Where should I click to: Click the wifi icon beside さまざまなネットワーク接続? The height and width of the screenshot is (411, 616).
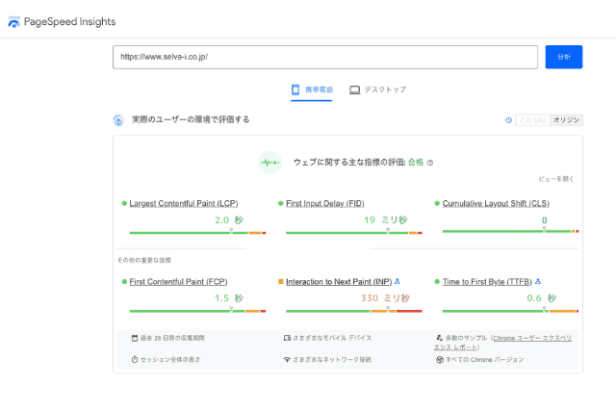coord(287,360)
